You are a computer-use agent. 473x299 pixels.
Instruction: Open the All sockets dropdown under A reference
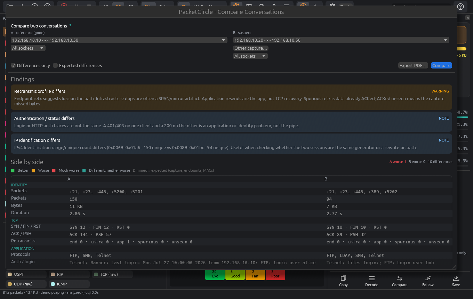[x=28, y=48]
